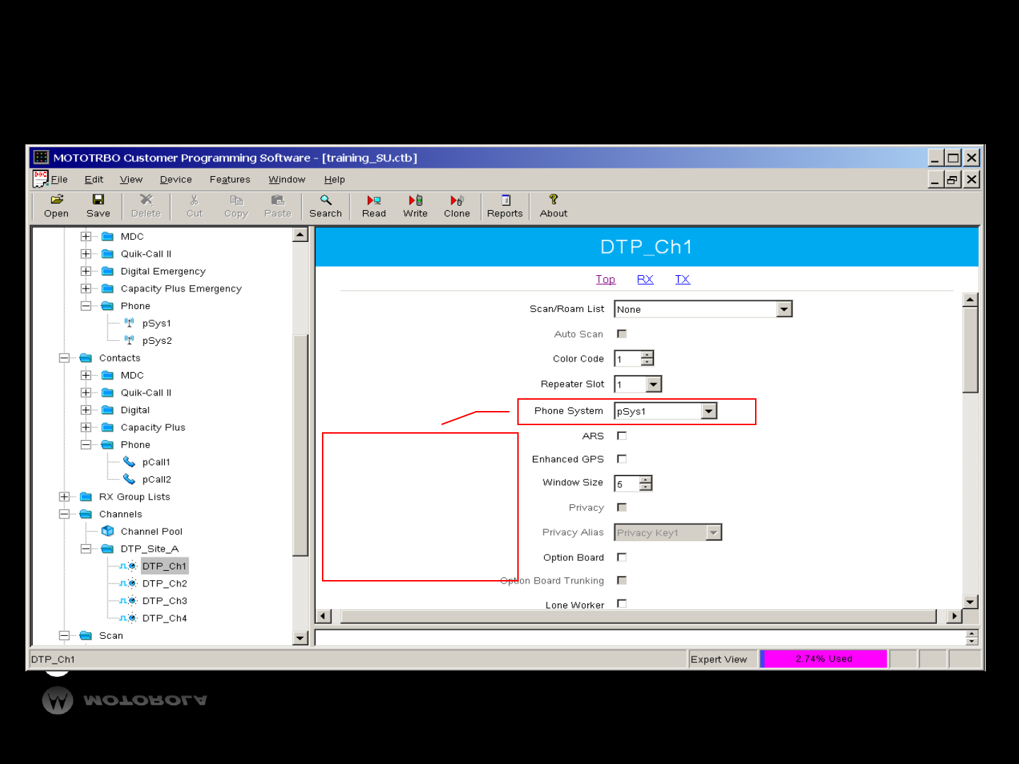
Task: Increase the Color Code stepper value
Action: point(647,354)
